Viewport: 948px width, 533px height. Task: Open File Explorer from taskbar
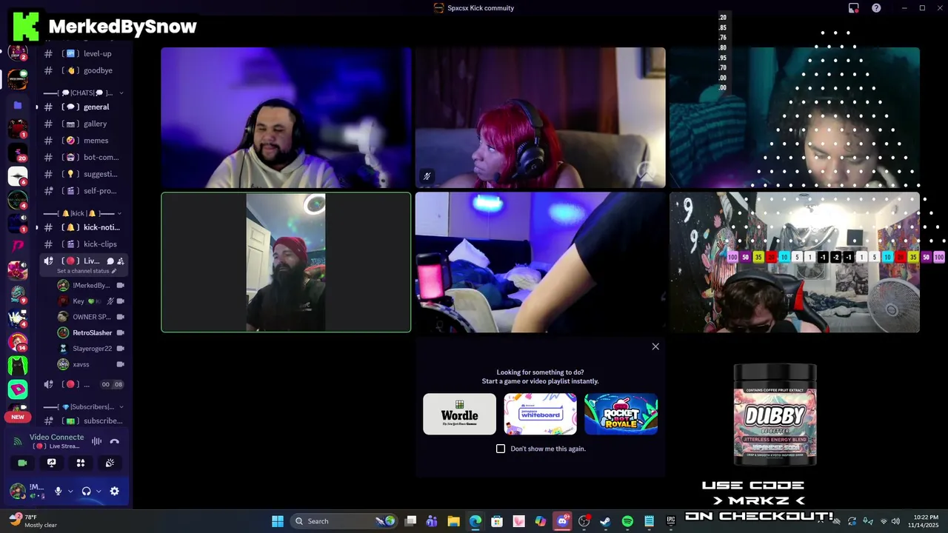[x=453, y=521]
